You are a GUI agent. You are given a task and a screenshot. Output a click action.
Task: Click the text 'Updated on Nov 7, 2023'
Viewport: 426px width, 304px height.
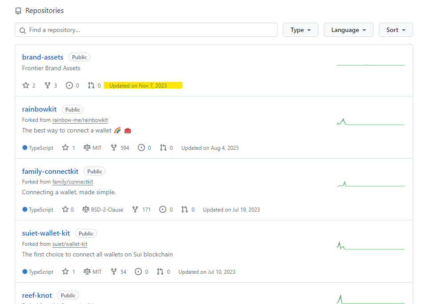138,86
